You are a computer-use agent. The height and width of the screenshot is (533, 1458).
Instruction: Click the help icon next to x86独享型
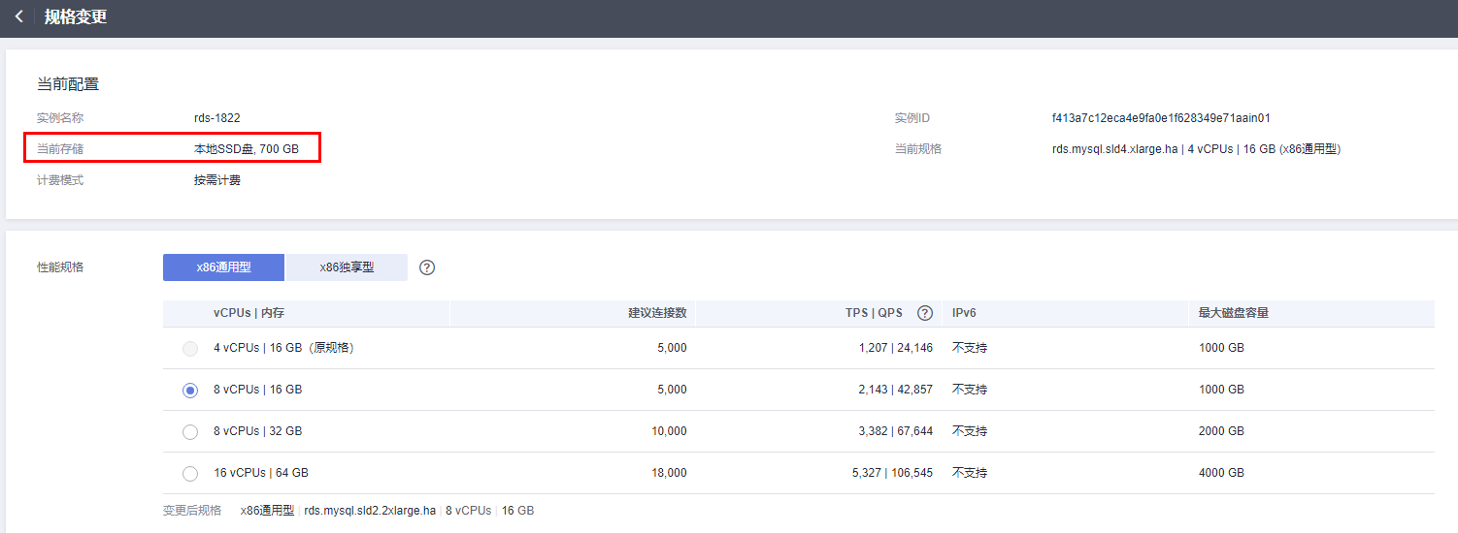coord(427,267)
